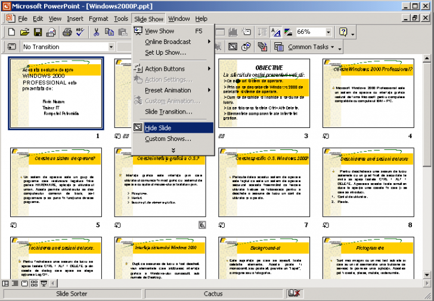Image resolution: width=434 pixels, height=301 pixels.
Task: Click transition icon below slide 7
Action: 222,225
